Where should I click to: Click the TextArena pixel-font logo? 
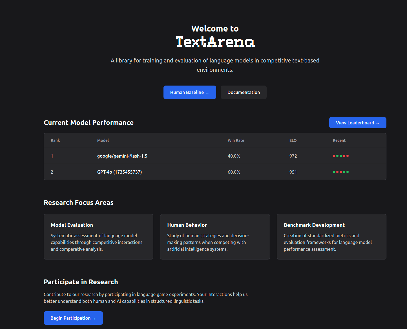[x=215, y=42]
